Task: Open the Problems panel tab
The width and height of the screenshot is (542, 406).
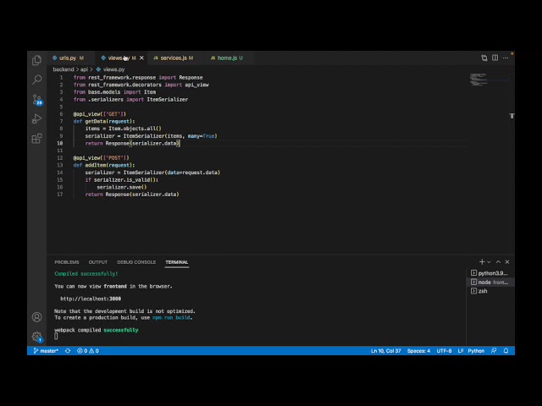Action: pyautogui.click(x=67, y=262)
